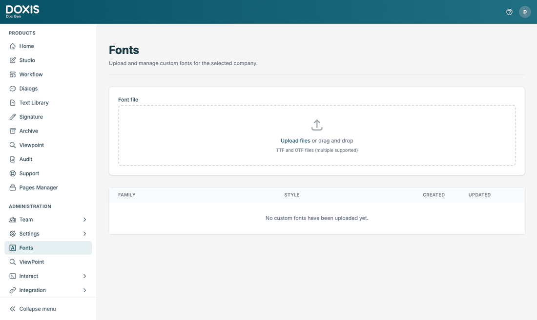Screen dimensions: 537x320
Task: Click the Settings gear icon
Action: (x=13, y=234)
